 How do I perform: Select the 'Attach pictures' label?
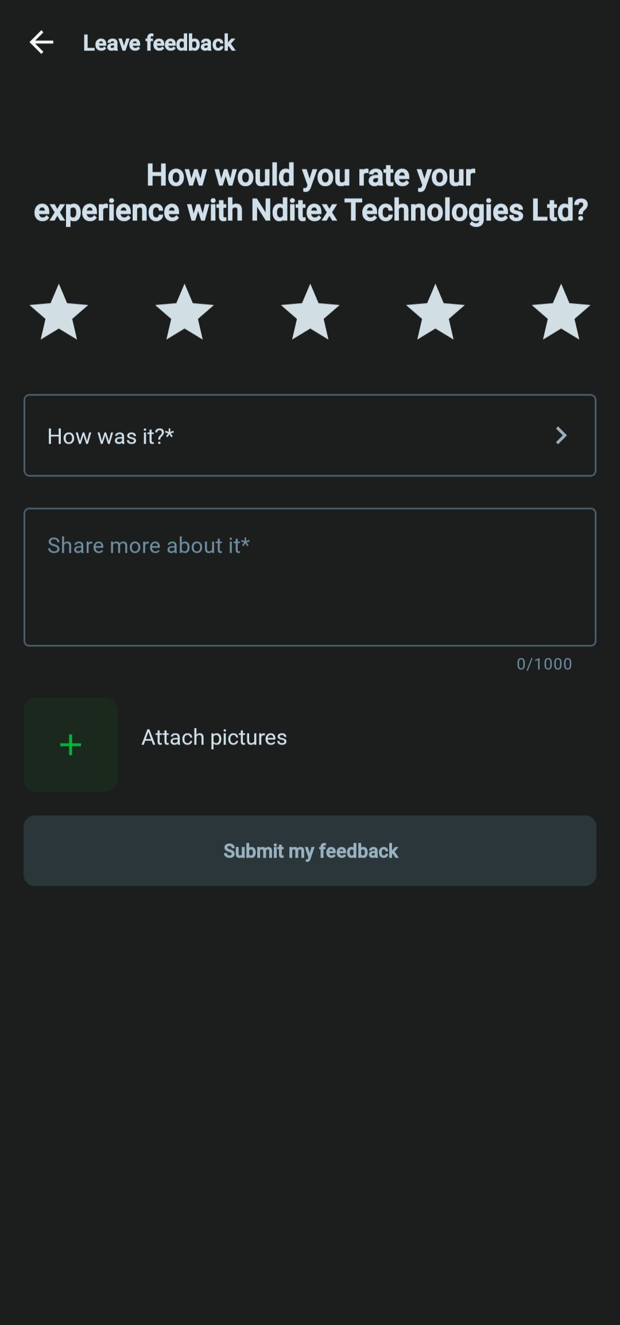214,737
